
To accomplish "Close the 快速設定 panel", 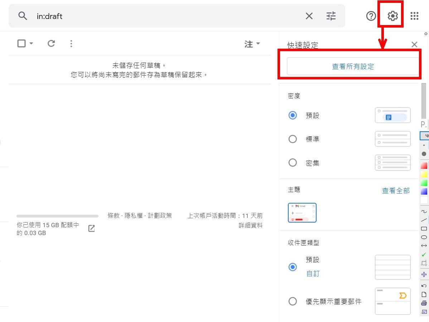I will pyautogui.click(x=414, y=45).
